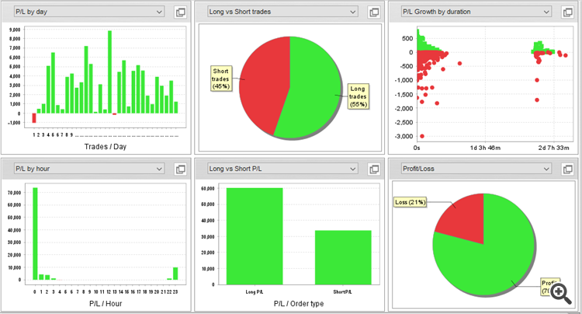Click the red day 1 loss bar
Image resolution: width=582 pixels, height=314 pixels.
pyautogui.click(x=34, y=118)
